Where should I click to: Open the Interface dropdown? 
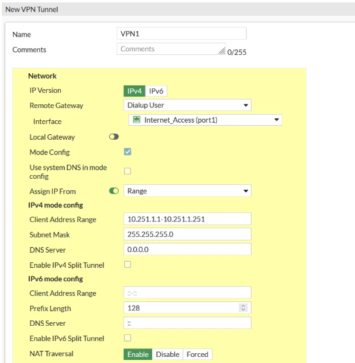click(205, 120)
